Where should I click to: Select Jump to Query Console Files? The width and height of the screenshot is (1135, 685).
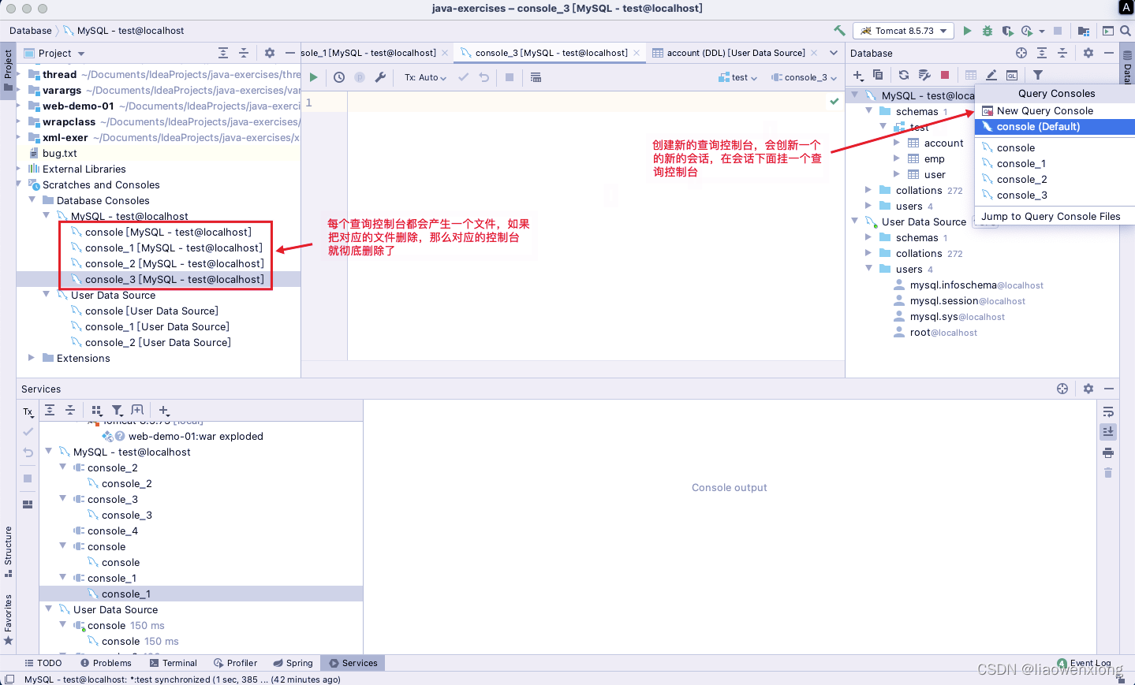point(1055,217)
